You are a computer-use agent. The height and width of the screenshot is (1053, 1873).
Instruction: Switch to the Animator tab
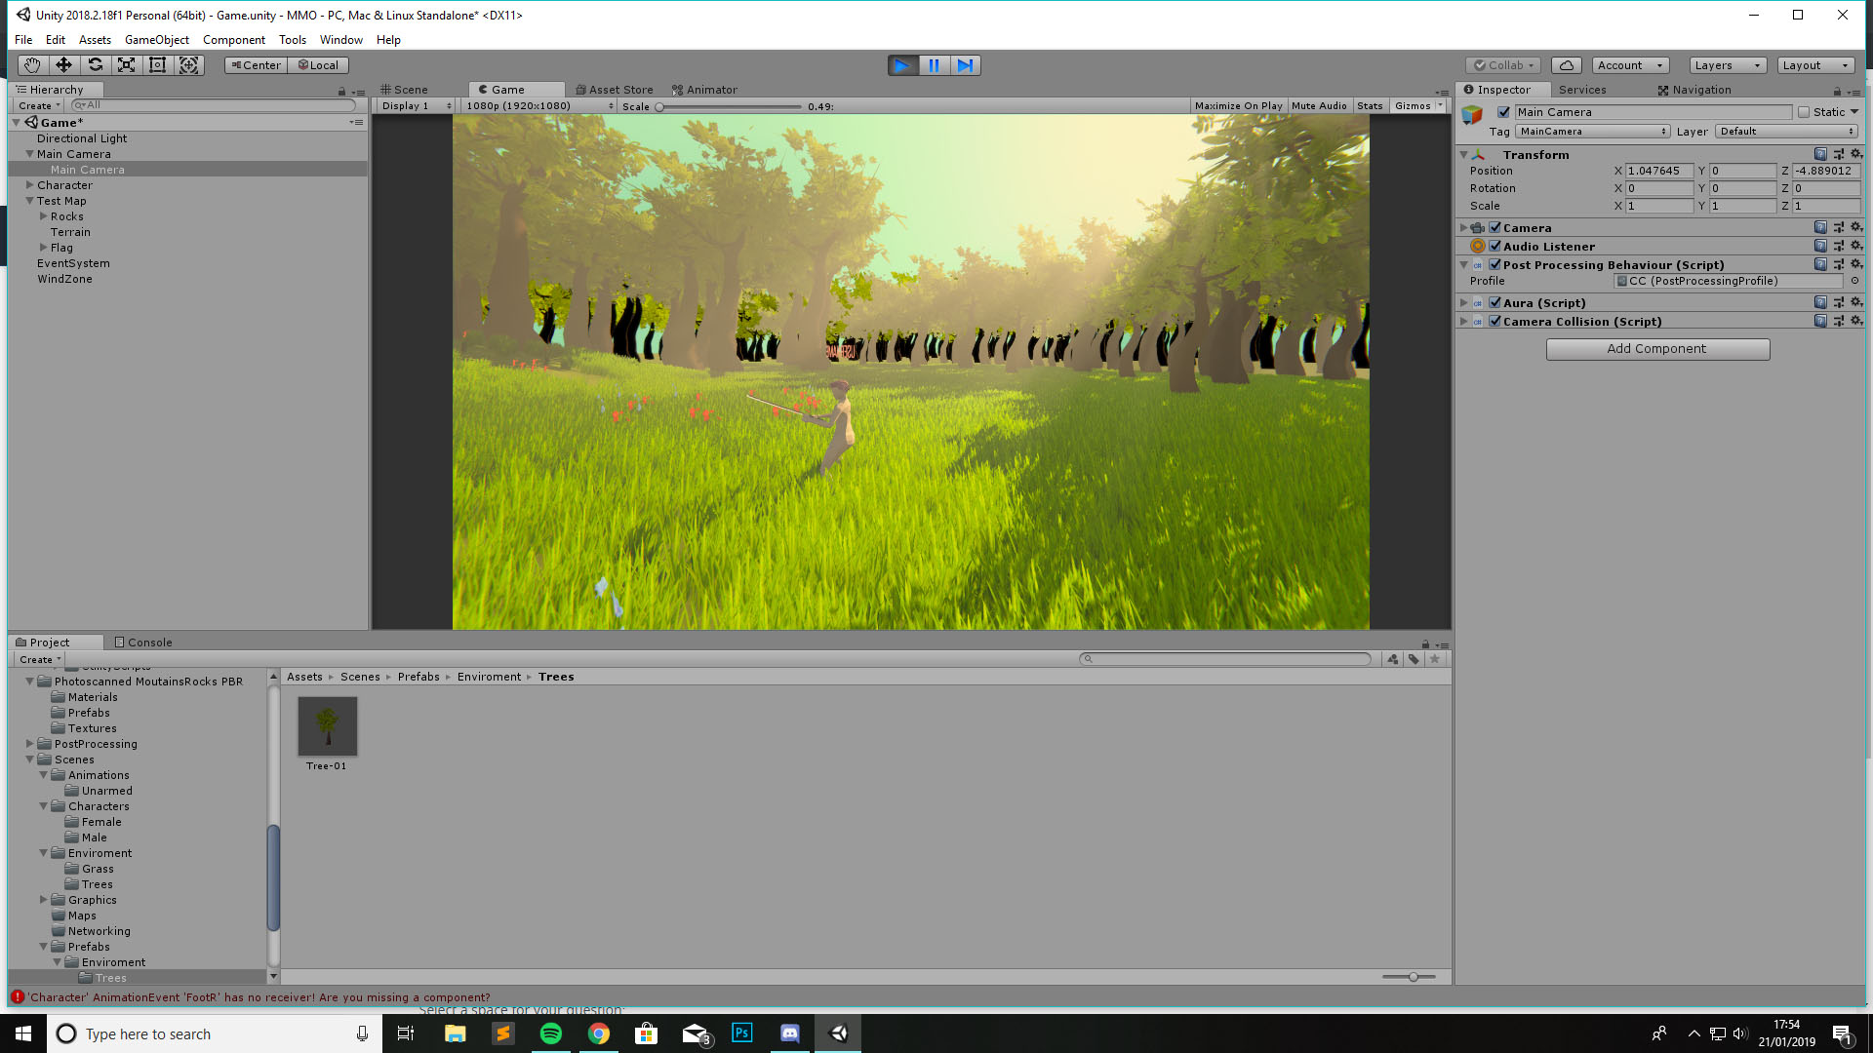(x=704, y=90)
